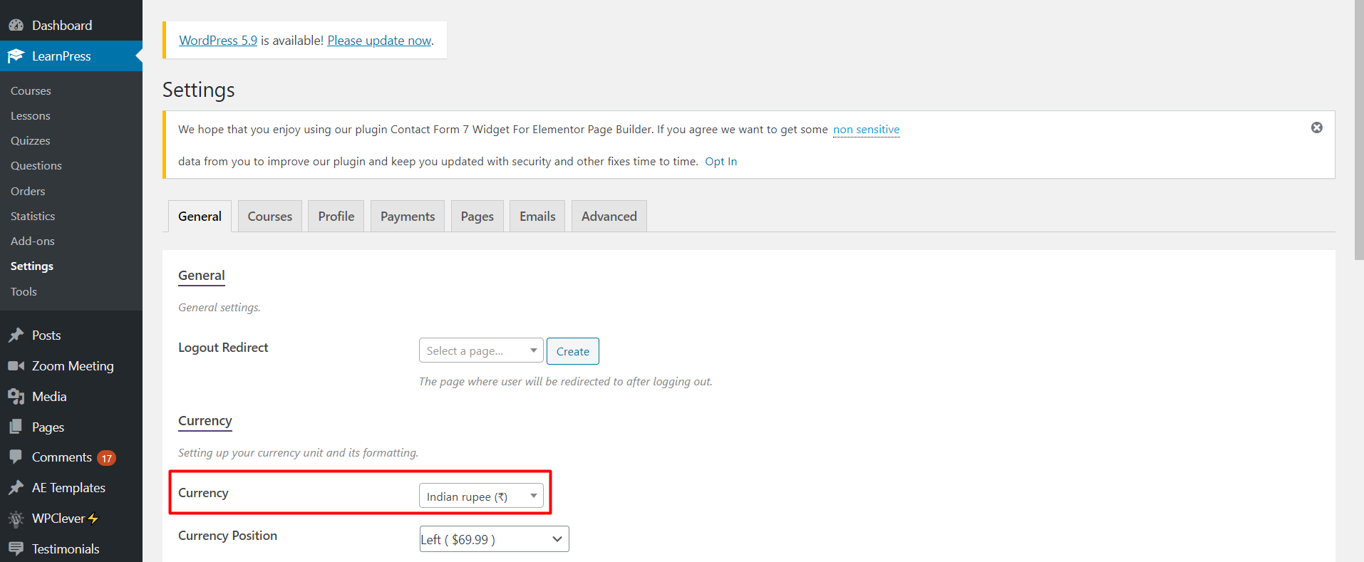Open the Currency Position dropdown
The image size is (1364, 562).
494,539
